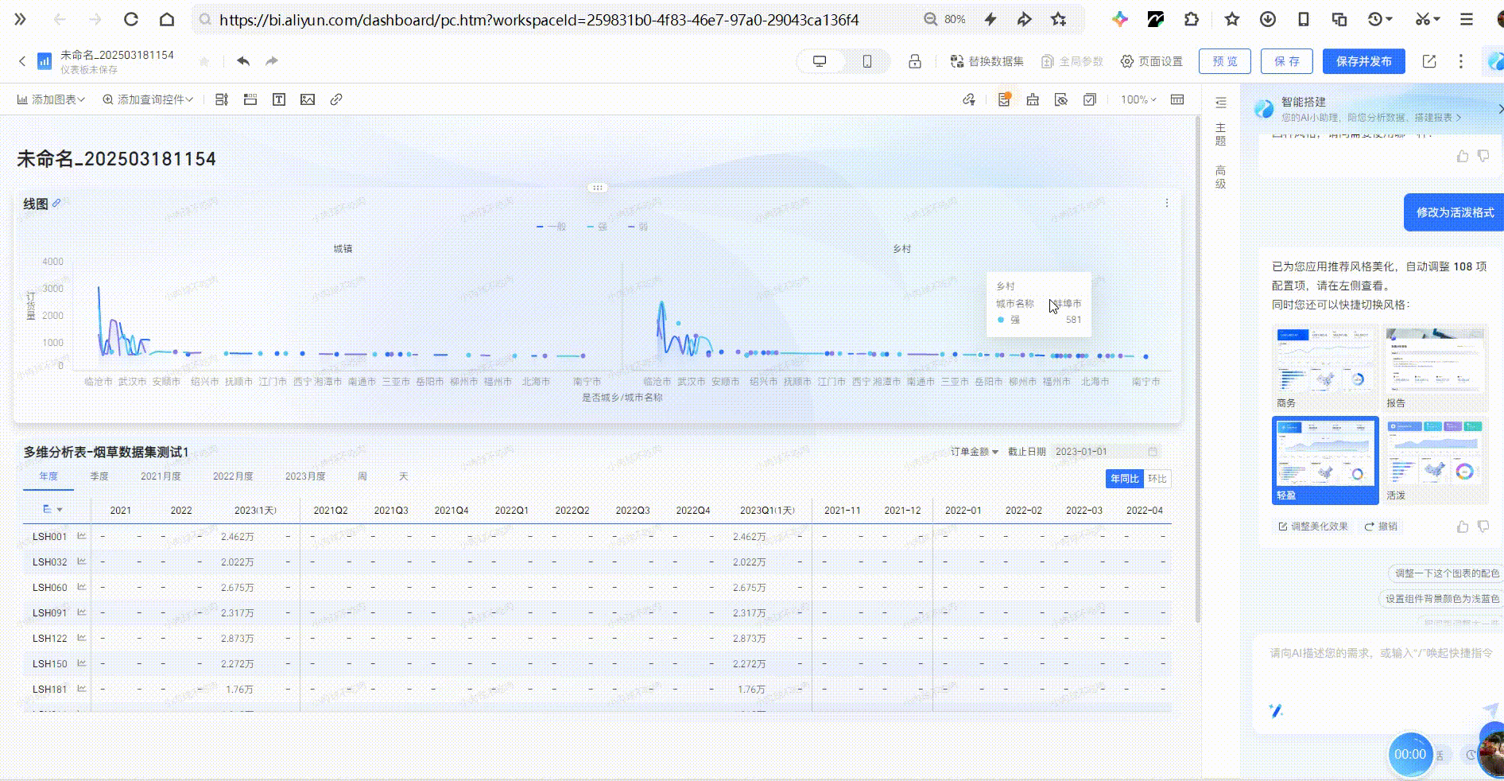Select the 活泼 style thumbnail

point(1435,460)
